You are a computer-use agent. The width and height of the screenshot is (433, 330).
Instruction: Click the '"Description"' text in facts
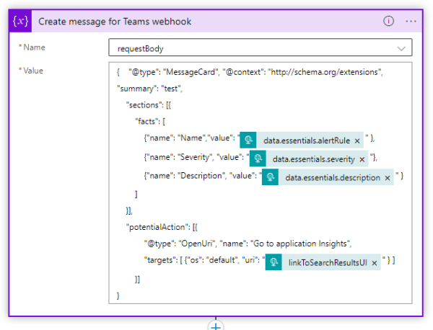coord(201,176)
